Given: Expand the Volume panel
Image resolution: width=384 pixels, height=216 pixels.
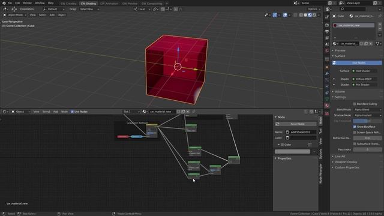Looking at the screenshot, I should click(340, 92).
